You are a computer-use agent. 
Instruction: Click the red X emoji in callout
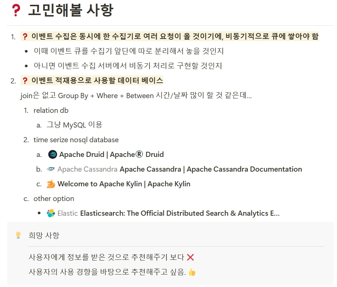coord(190,257)
